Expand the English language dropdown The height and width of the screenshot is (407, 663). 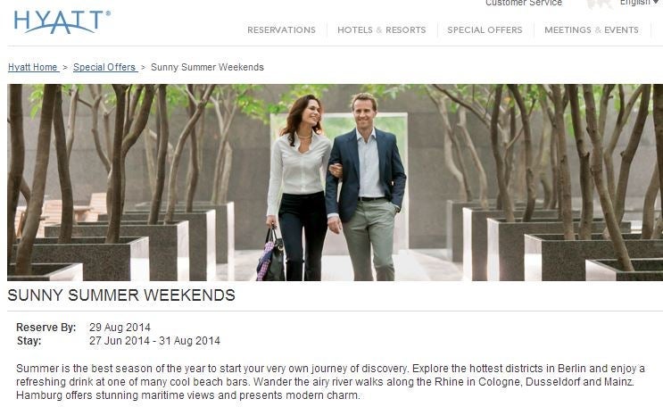pyautogui.click(x=639, y=3)
